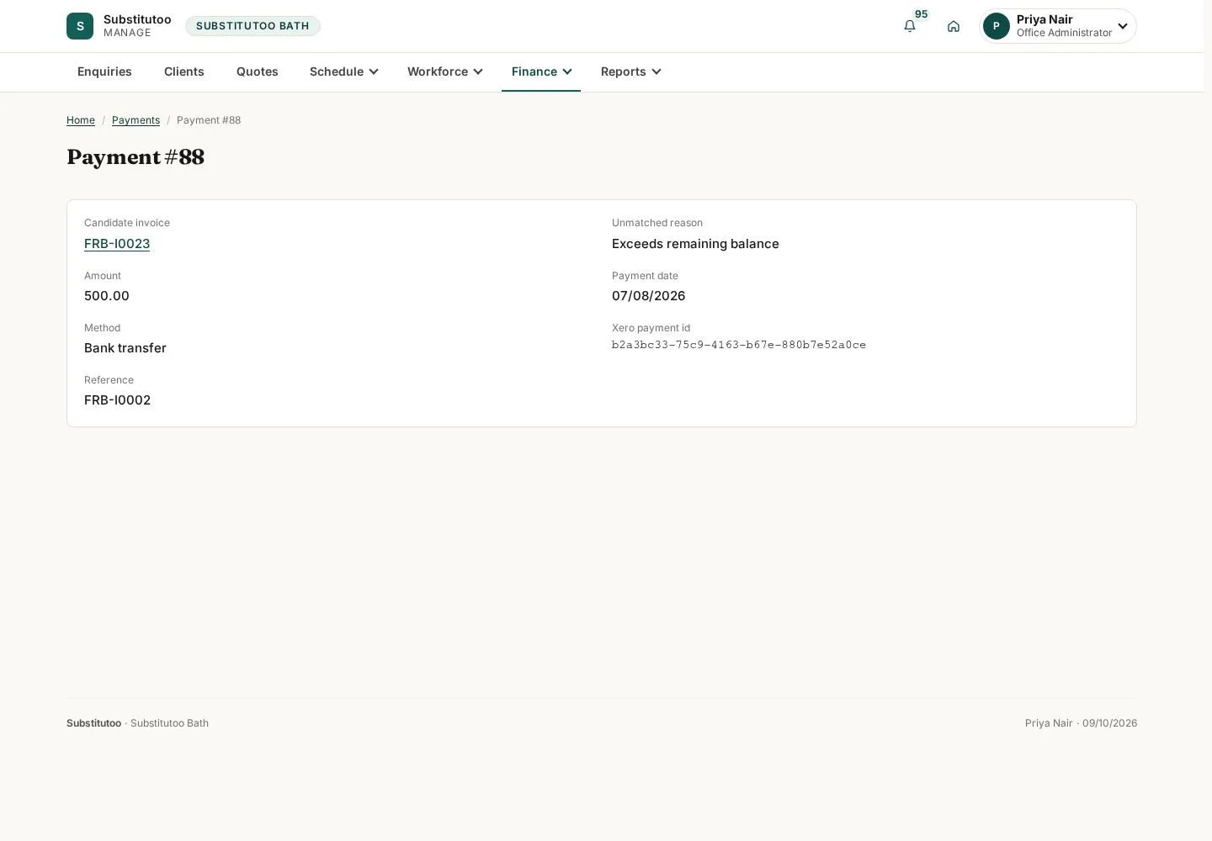Viewport: 1212px width, 841px height.
Task: Navigate to the Payments breadcrumb link
Action: (136, 120)
